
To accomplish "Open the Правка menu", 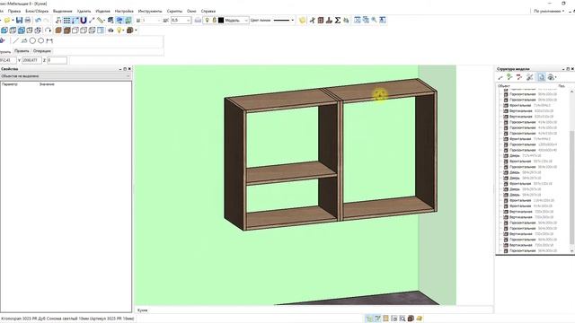I will point(14,12).
